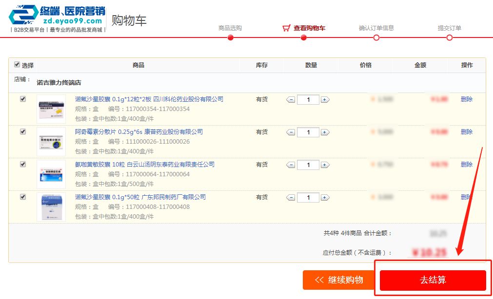Click item code 111000026-111000026
This screenshot has height=299, width=493.
(x=158, y=142)
